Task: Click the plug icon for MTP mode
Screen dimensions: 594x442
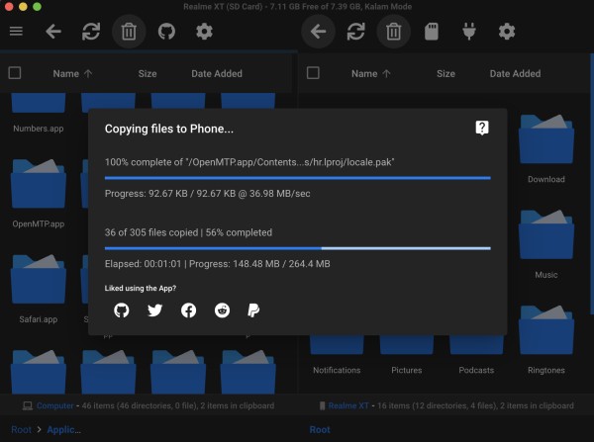Action: tap(469, 32)
